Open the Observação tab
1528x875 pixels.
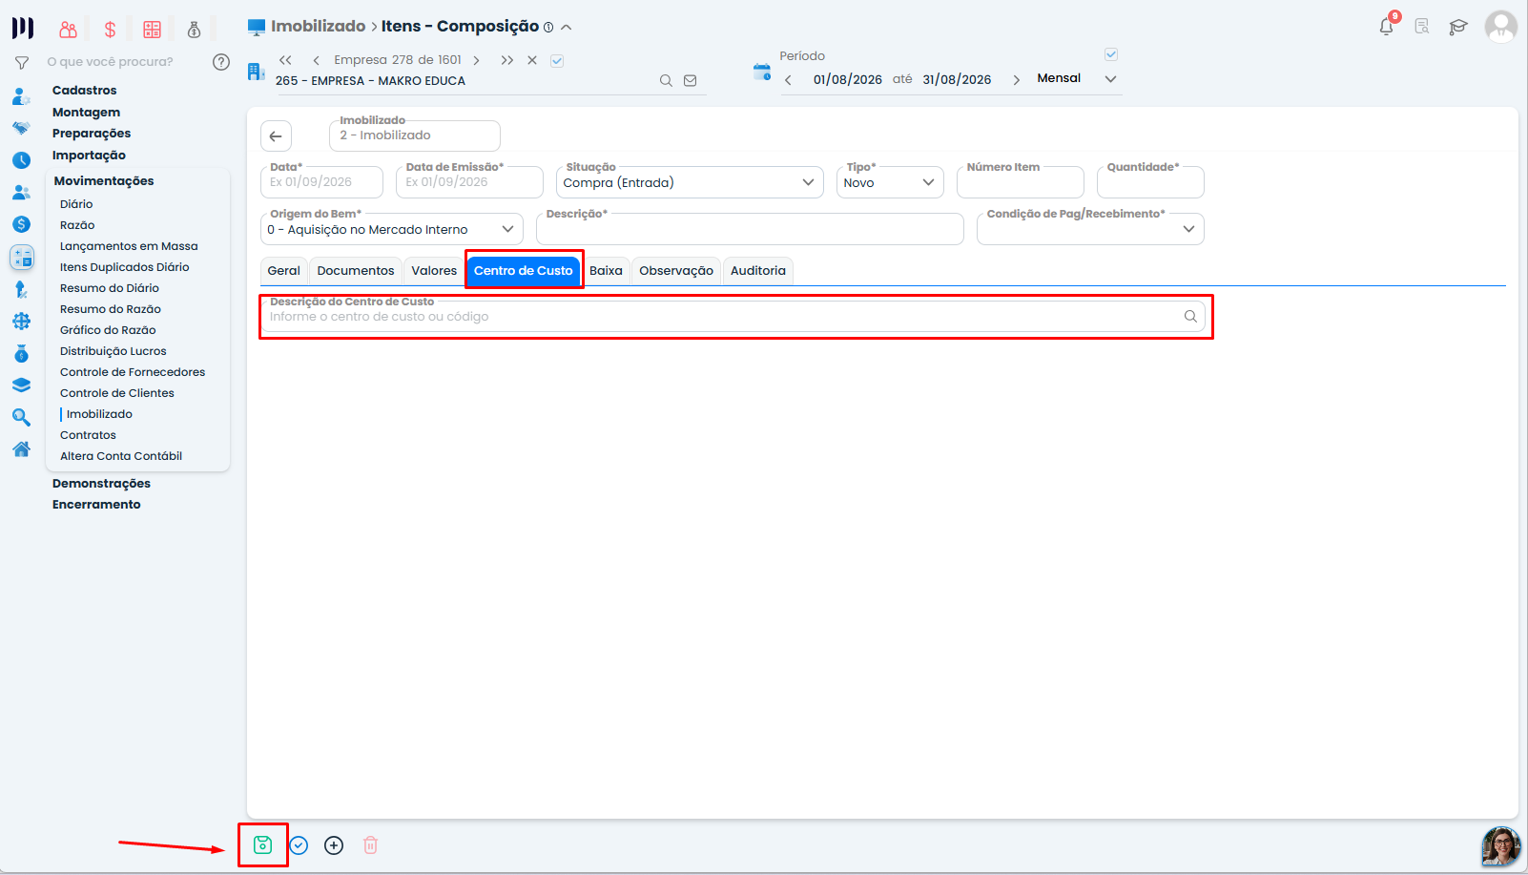pyautogui.click(x=676, y=271)
